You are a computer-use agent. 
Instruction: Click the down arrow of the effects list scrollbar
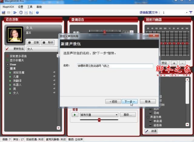[187, 125]
